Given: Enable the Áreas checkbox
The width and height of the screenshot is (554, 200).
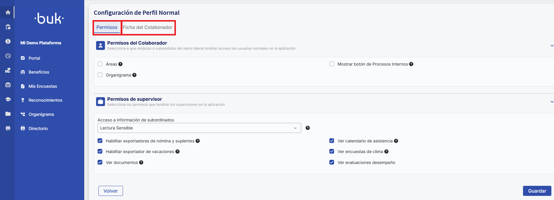Looking at the screenshot, I should click(100, 64).
